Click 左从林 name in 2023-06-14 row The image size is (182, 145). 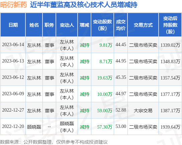[34, 45]
